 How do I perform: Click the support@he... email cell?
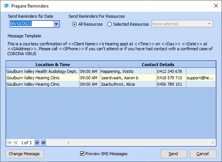click(201, 78)
